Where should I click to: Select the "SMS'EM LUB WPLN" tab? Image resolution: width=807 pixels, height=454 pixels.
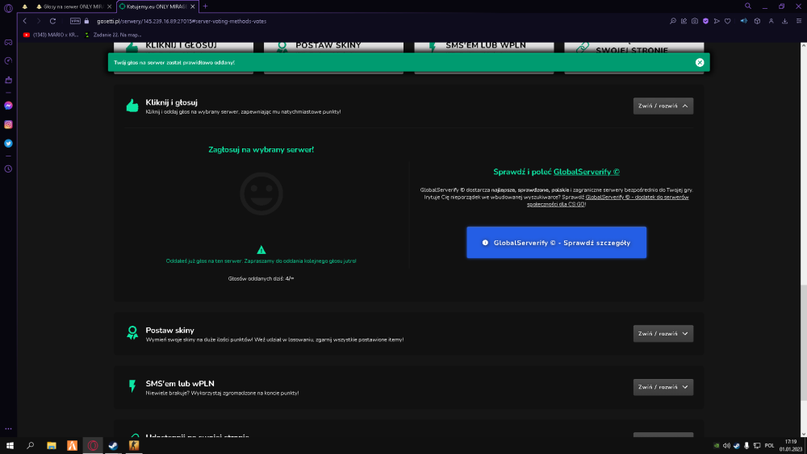(483, 46)
